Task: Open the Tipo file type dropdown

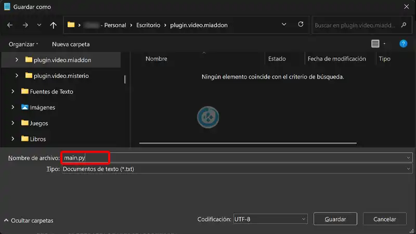Action: pyautogui.click(x=237, y=169)
